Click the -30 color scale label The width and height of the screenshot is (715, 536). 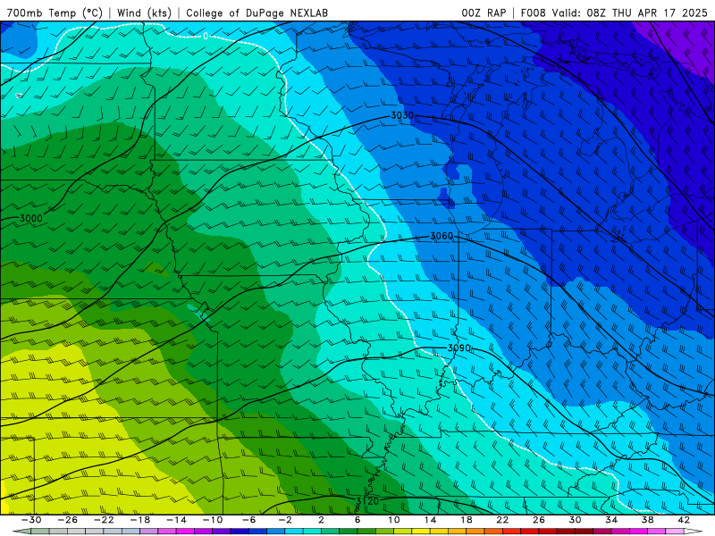(x=31, y=520)
